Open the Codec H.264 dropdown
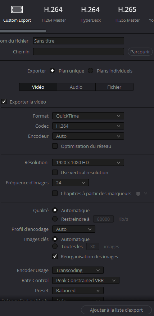The height and width of the screenshot is (316, 154). (88, 126)
